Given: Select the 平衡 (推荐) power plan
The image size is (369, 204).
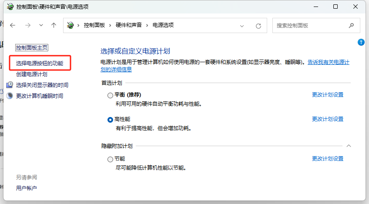Looking at the screenshot, I should [x=110, y=95].
